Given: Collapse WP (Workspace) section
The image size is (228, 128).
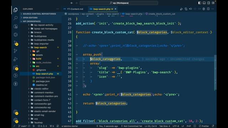Looking at the screenshot, I should [40, 21].
